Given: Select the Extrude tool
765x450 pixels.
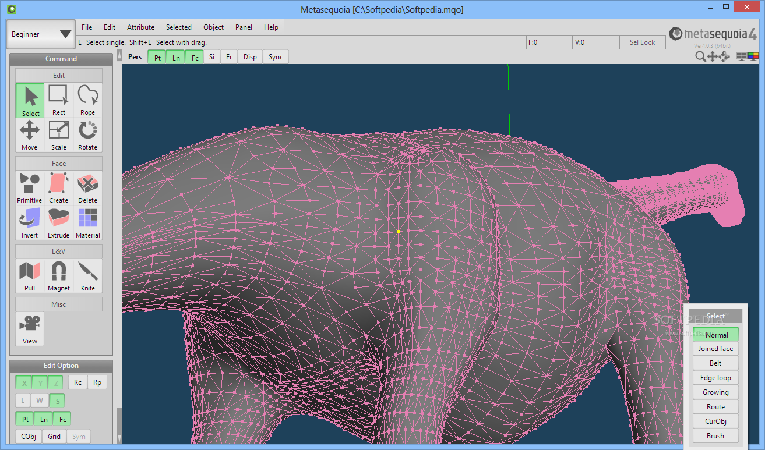Looking at the screenshot, I should pyautogui.click(x=59, y=223).
